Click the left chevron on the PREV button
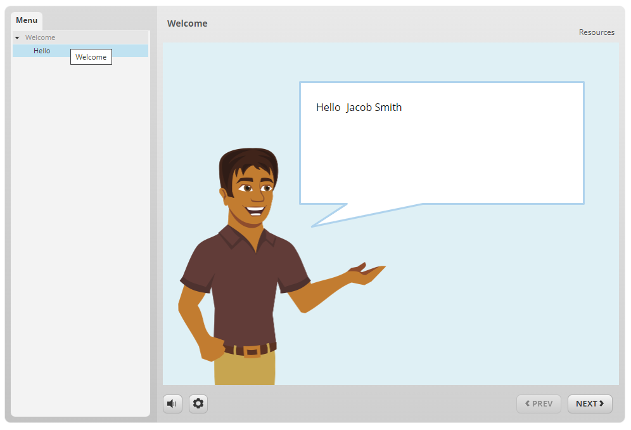This screenshot has height=430, width=631. (527, 403)
